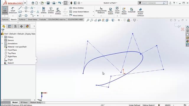This screenshot has width=189, height=106.
Task: Open the Quick Snaps dropdown arrow
Action: click(117, 16)
